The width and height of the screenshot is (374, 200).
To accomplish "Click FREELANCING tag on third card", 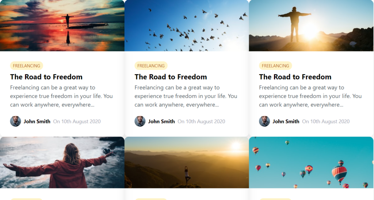I will click(275, 66).
